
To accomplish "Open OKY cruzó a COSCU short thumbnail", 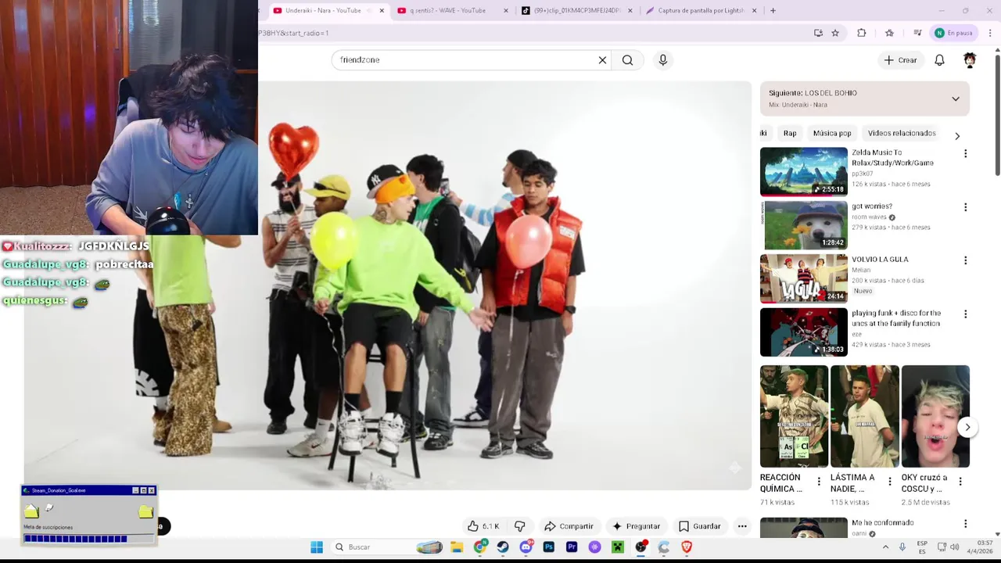I will 935,416.
